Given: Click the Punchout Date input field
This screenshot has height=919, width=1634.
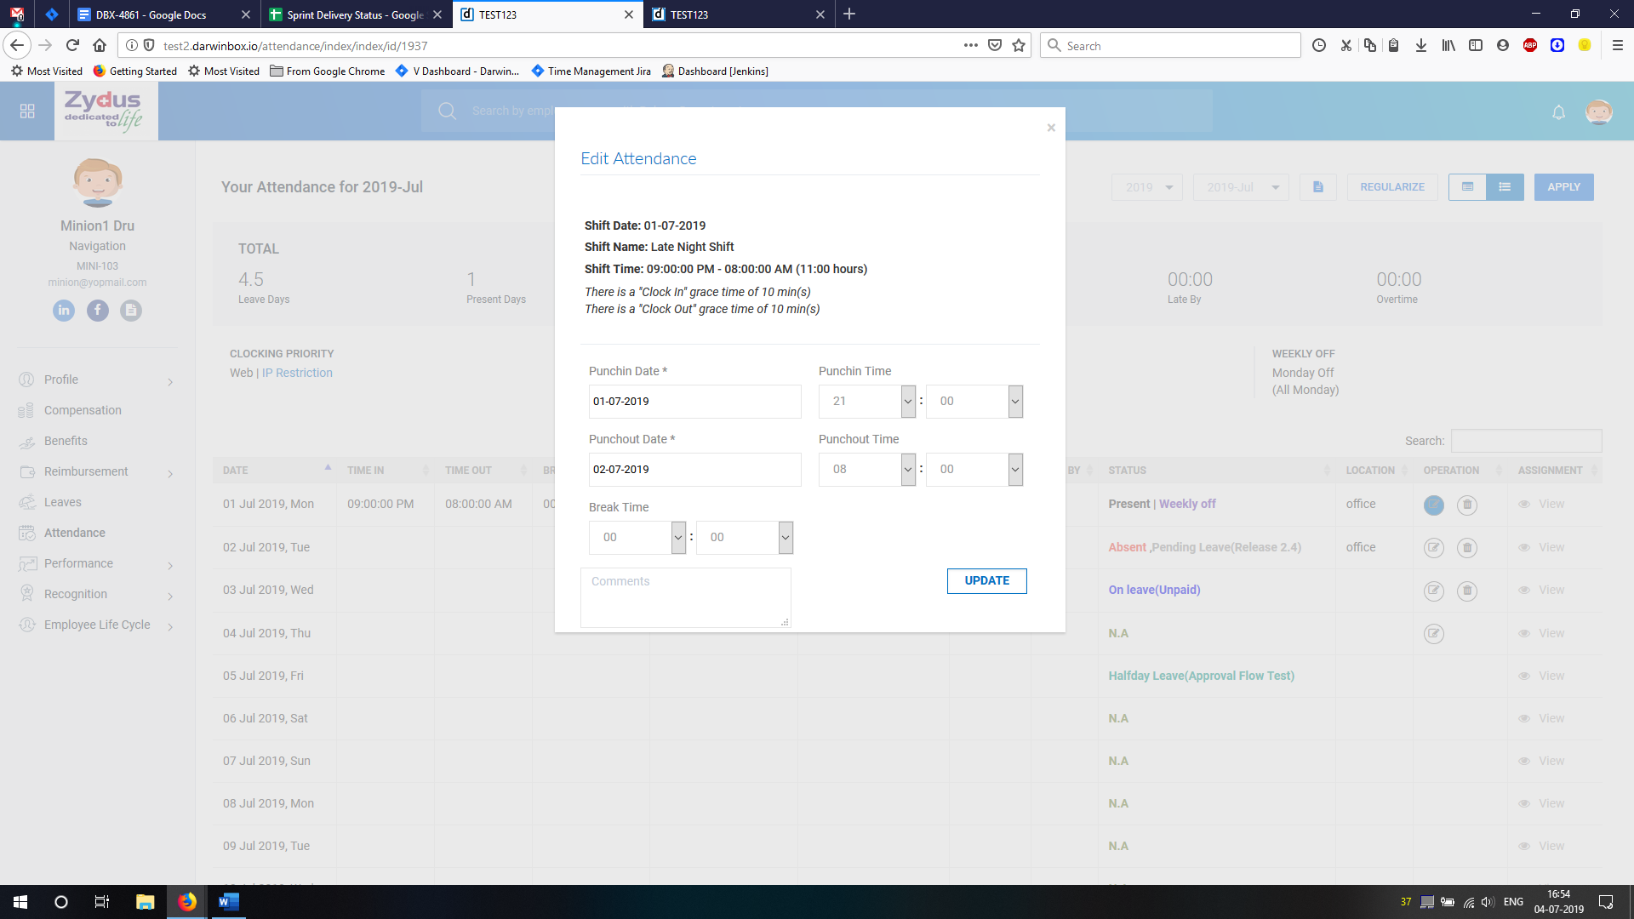Looking at the screenshot, I should pyautogui.click(x=694, y=470).
